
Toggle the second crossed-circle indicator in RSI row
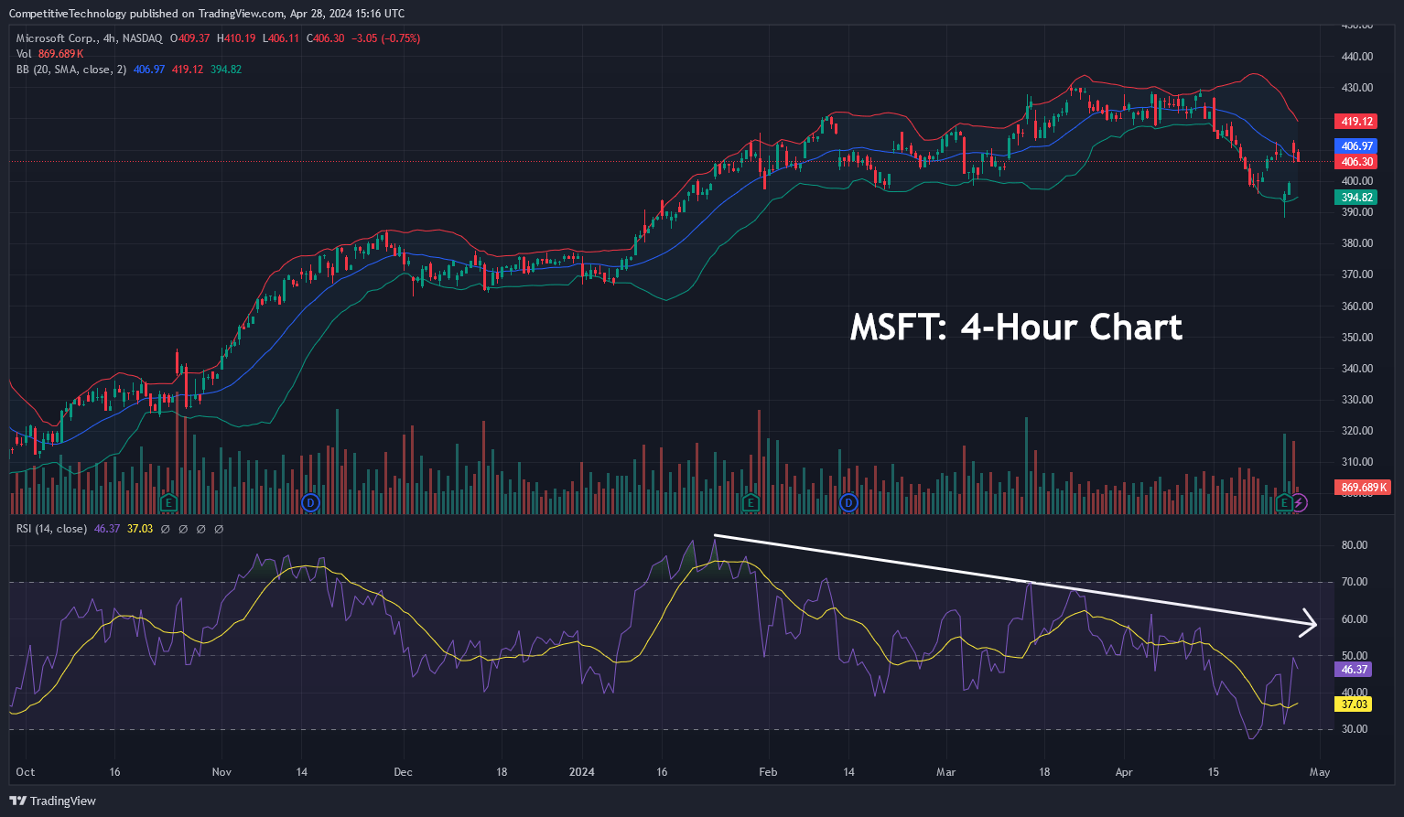click(x=183, y=529)
